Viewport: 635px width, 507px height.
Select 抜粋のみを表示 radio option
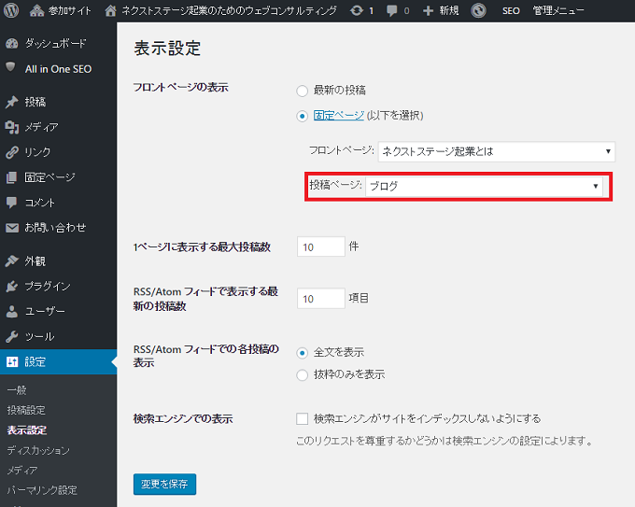coord(303,375)
